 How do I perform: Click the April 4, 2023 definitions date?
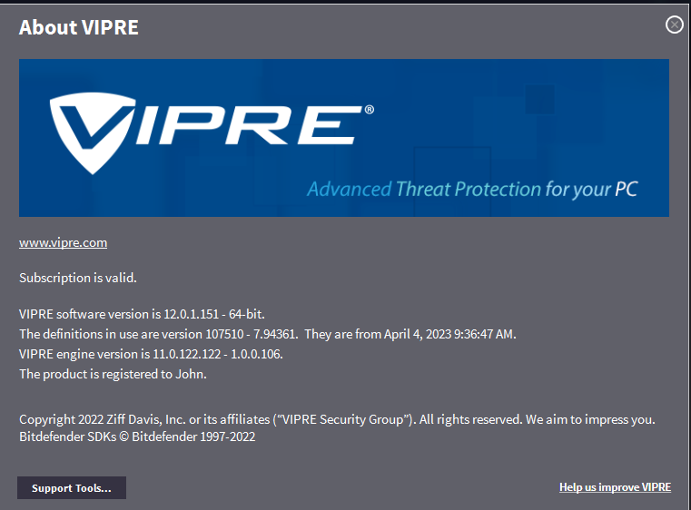pyautogui.click(x=425, y=334)
